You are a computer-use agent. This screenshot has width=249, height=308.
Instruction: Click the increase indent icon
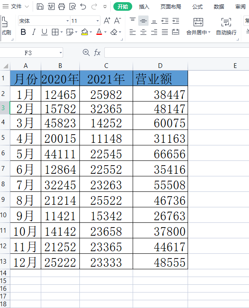pos(176,21)
